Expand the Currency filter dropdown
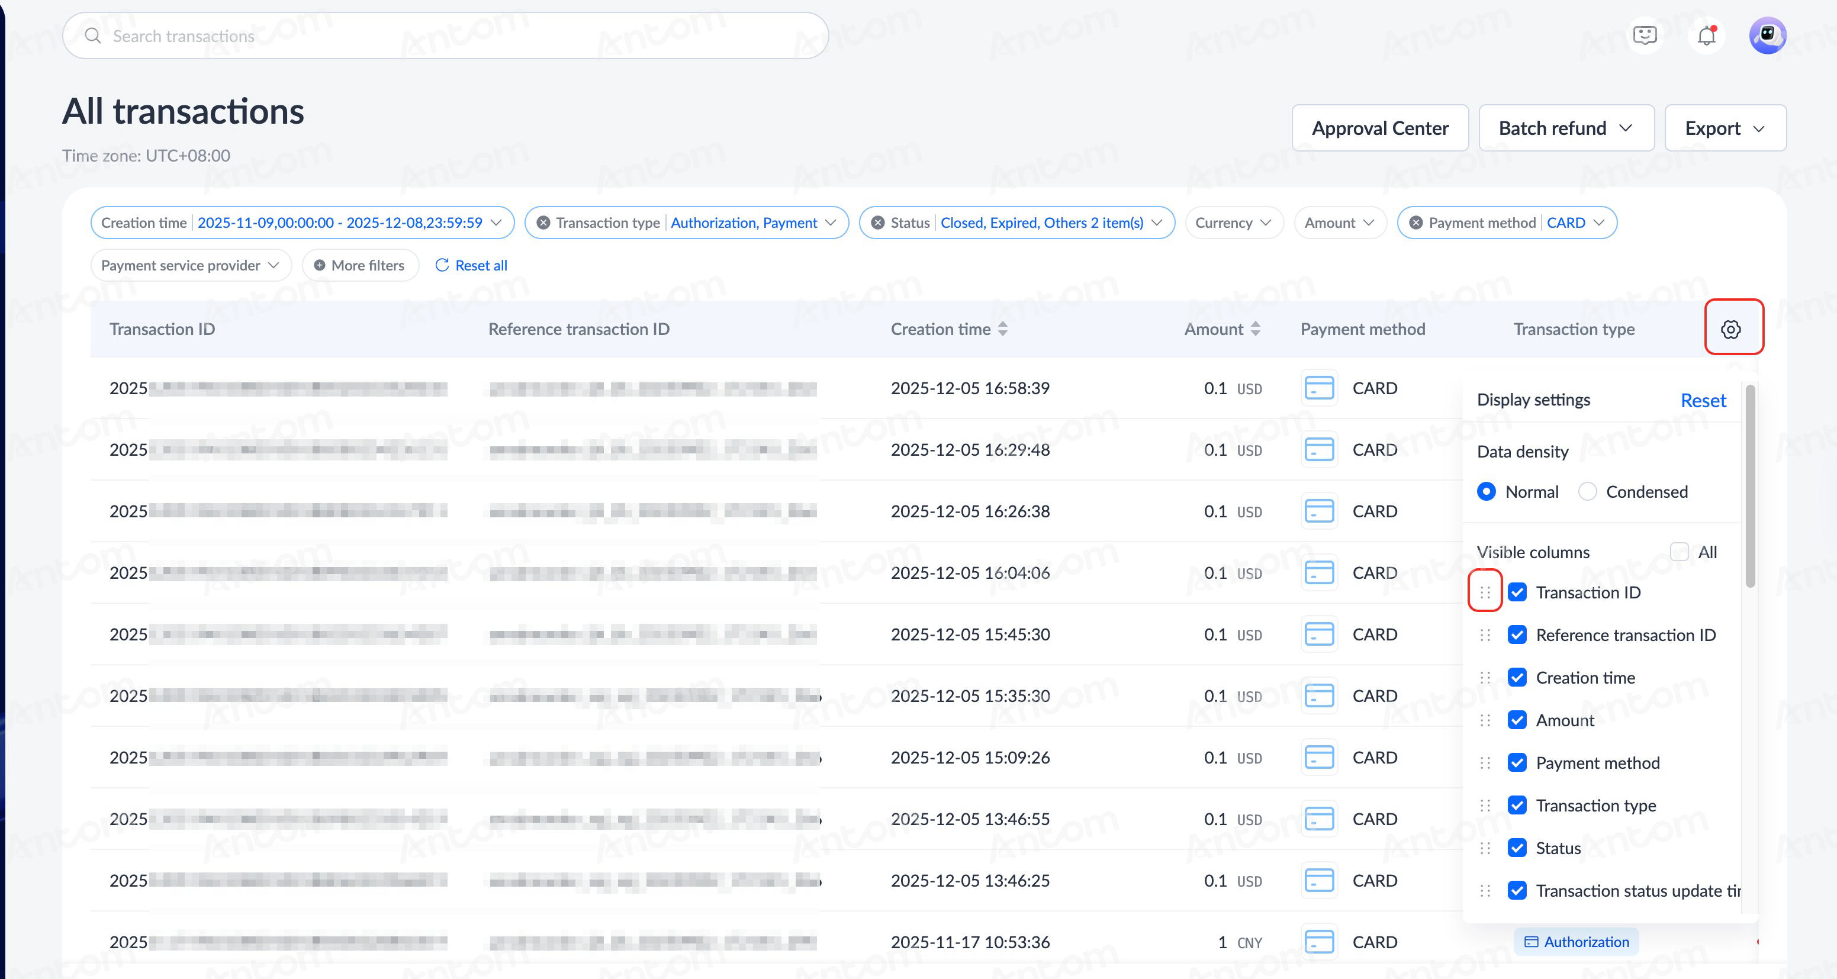 point(1234,223)
